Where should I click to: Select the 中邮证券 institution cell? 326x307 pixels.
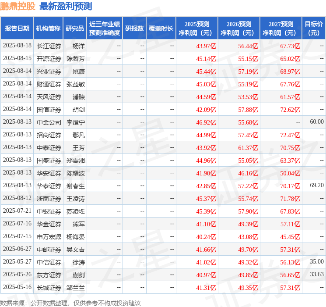(x=49, y=250)
